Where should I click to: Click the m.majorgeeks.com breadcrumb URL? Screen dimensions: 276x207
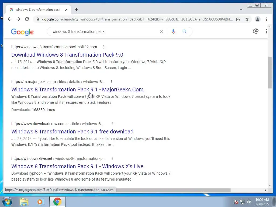pyautogui.click(x=58, y=82)
